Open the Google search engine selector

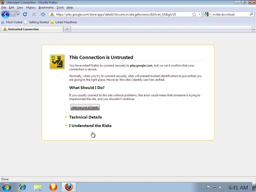[207, 14]
